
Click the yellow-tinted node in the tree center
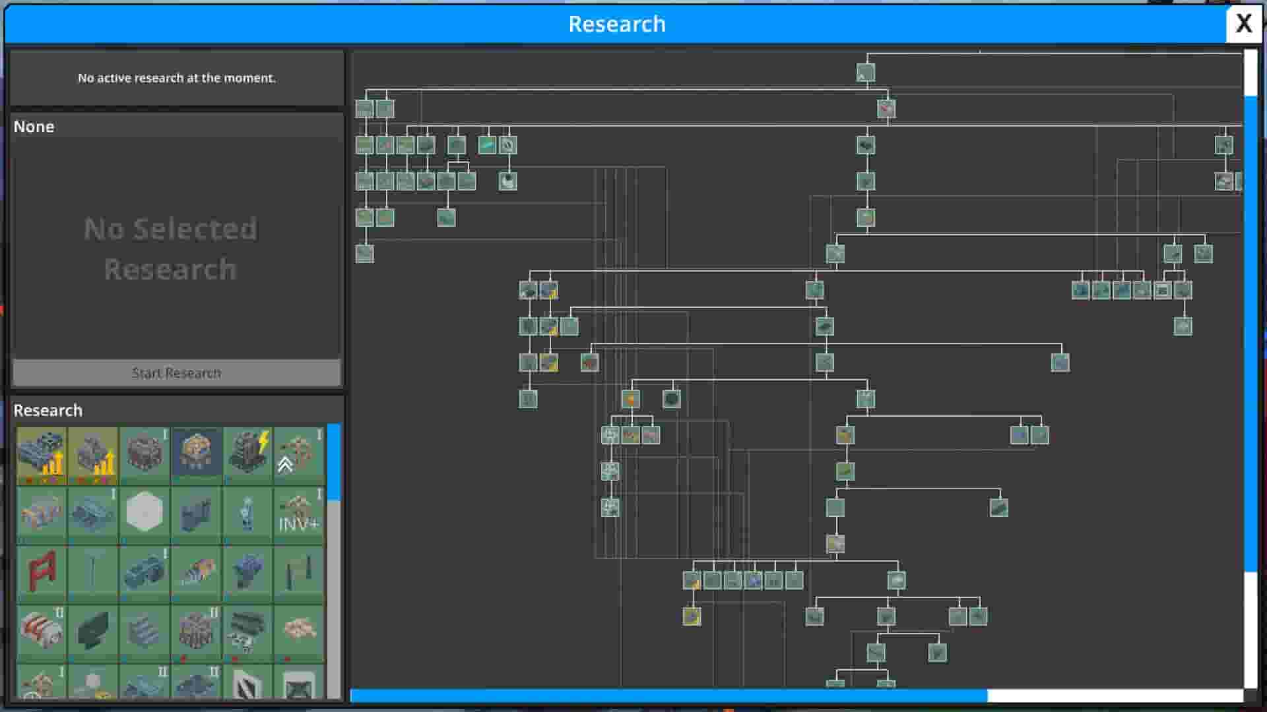[630, 398]
